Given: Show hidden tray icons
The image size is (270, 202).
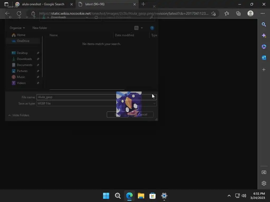Looking at the screenshot, I should pyautogui.click(x=229, y=196).
